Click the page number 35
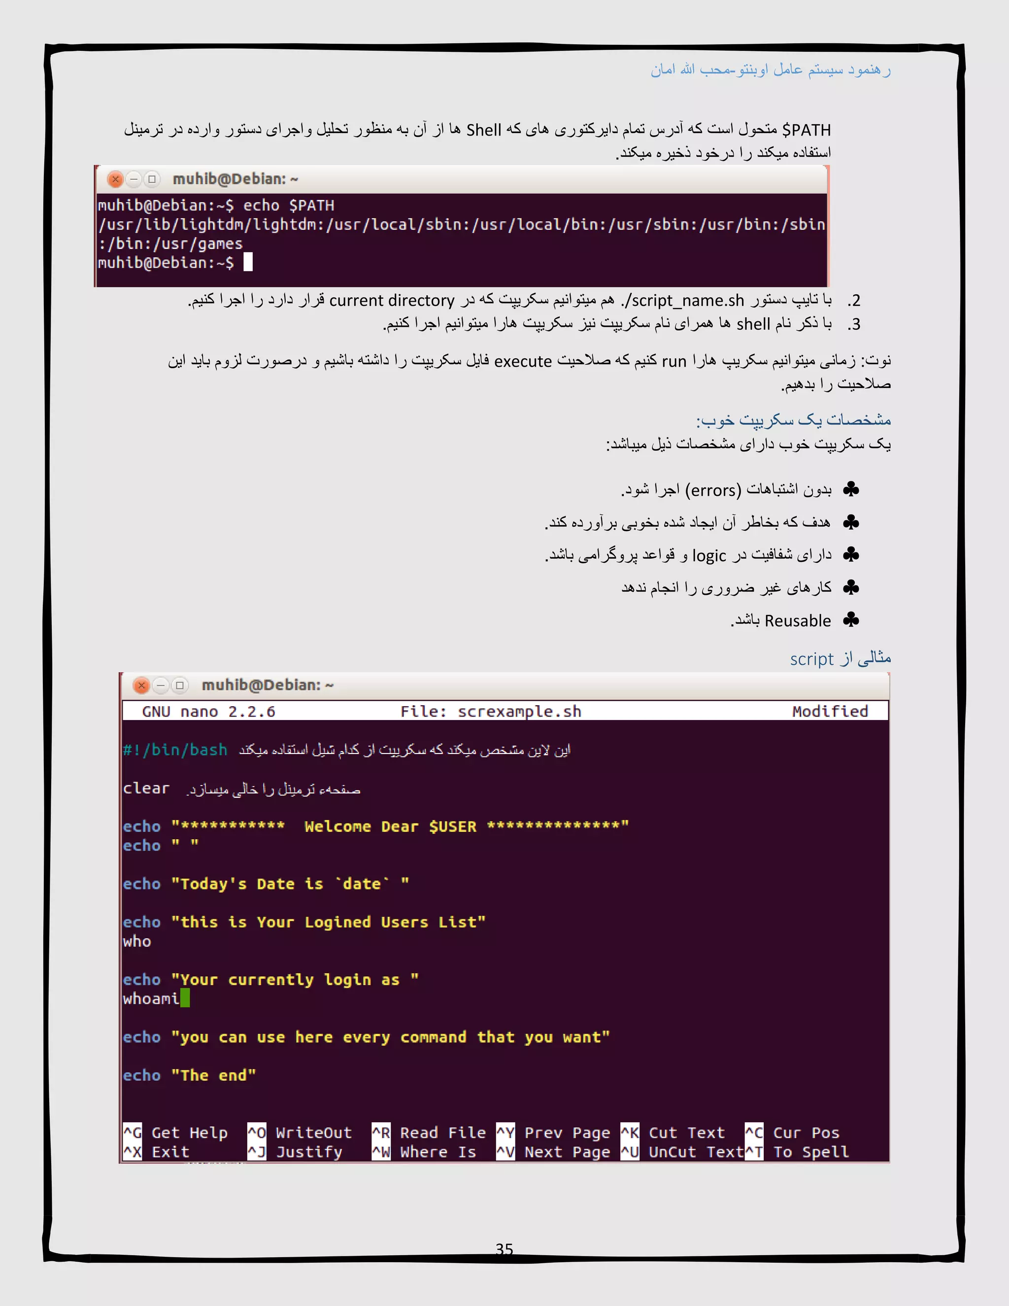Viewport: 1009px width, 1306px height. [504, 1249]
